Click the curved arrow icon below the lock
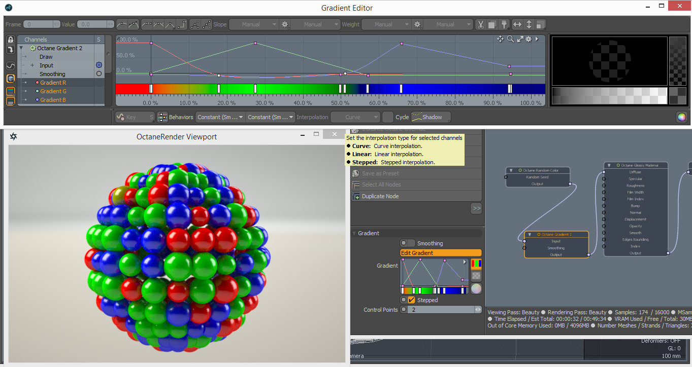 pyautogui.click(x=10, y=50)
